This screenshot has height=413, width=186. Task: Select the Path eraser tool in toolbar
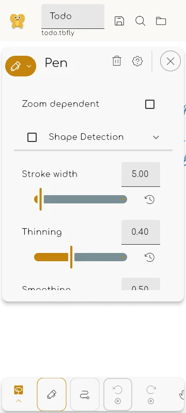tap(85, 394)
